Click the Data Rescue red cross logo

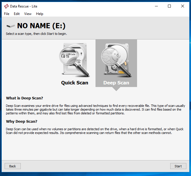click(6, 6)
